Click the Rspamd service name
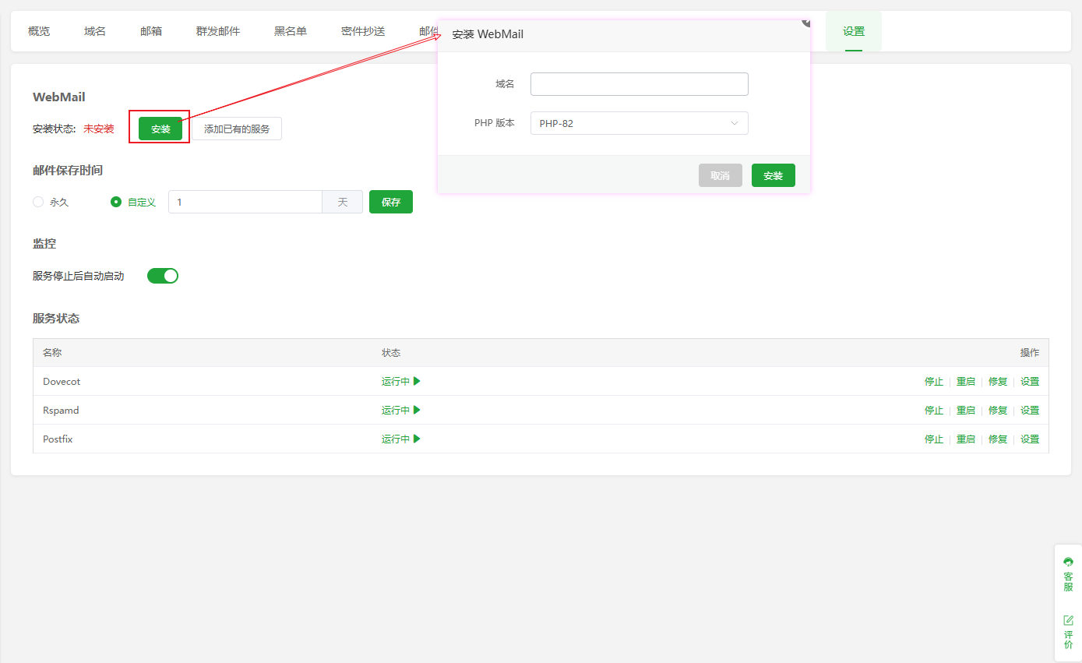Image resolution: width=1082 pixels, height=663 pixels. point(61,411)
